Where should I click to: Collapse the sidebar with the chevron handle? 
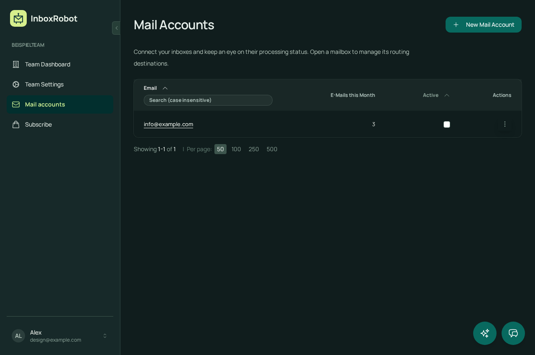116,28
